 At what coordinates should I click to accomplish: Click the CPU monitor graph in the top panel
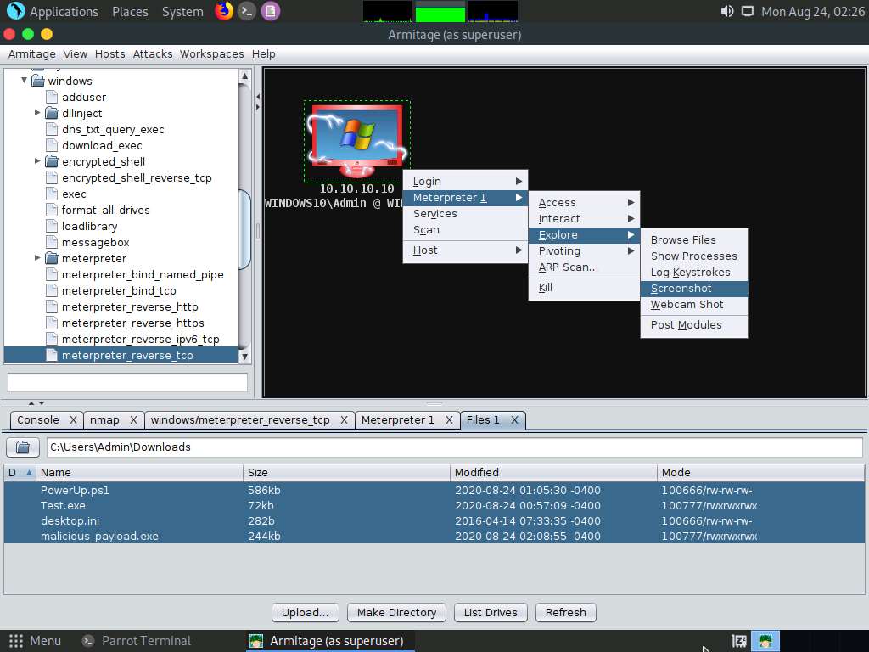[x=387, y=11]
